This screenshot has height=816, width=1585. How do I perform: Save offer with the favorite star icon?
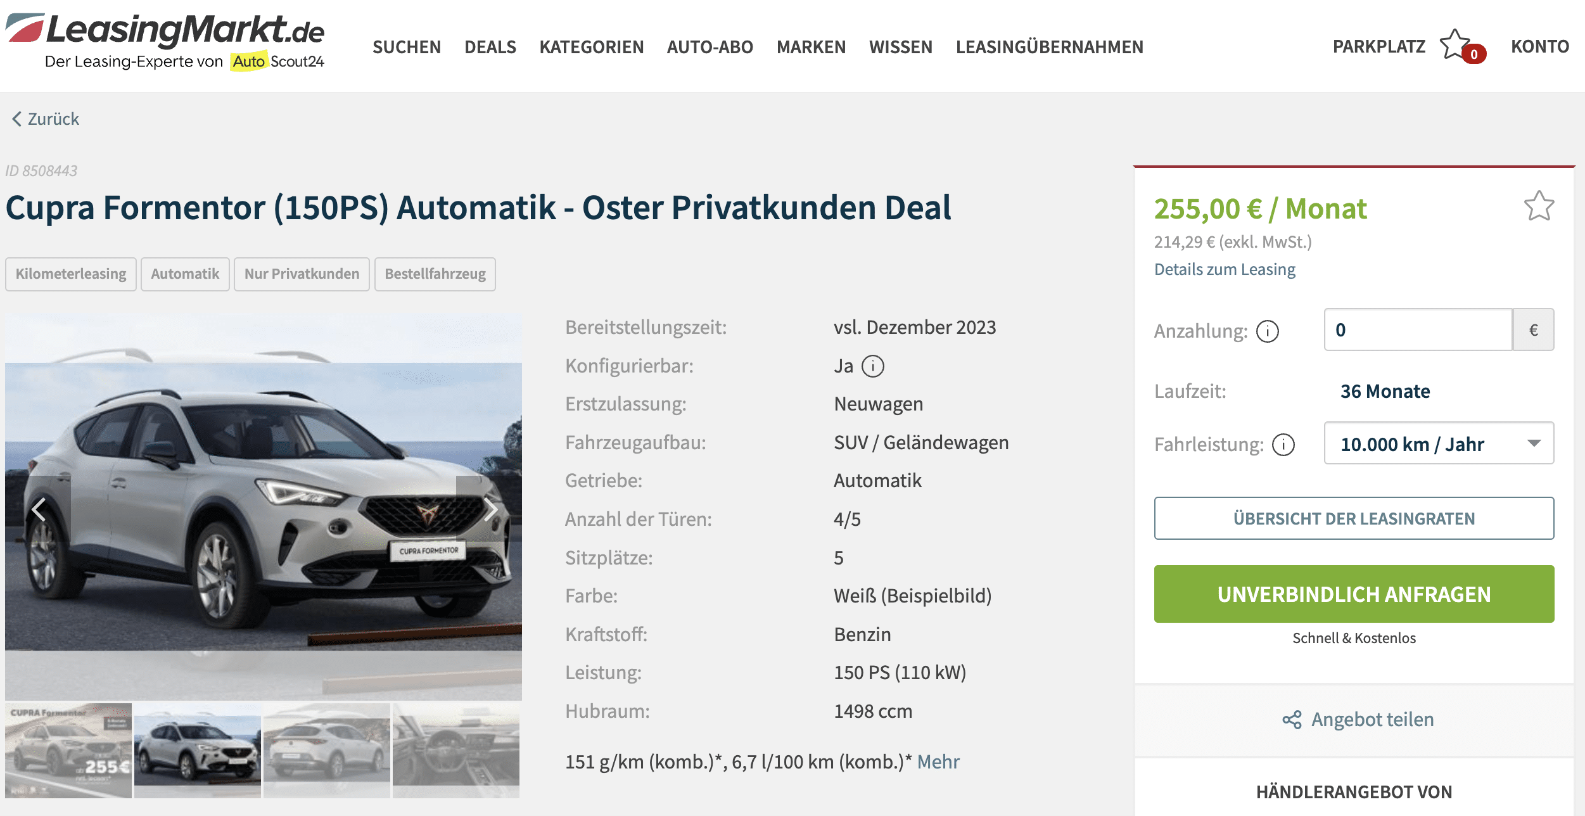click(1539, 206)
